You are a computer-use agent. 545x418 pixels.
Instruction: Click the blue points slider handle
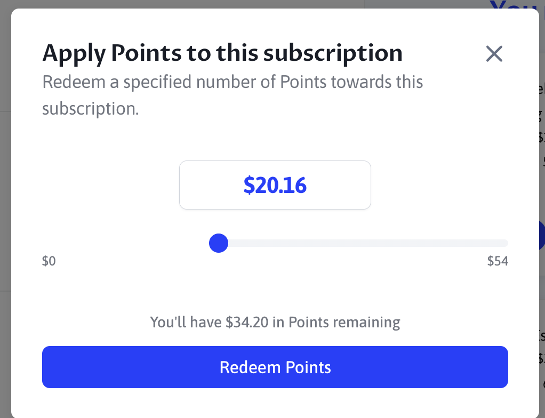[x=219, y=244]
